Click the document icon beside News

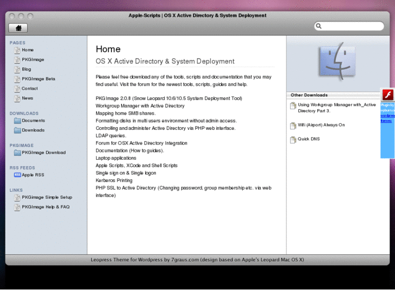click(x=17, y=98)
